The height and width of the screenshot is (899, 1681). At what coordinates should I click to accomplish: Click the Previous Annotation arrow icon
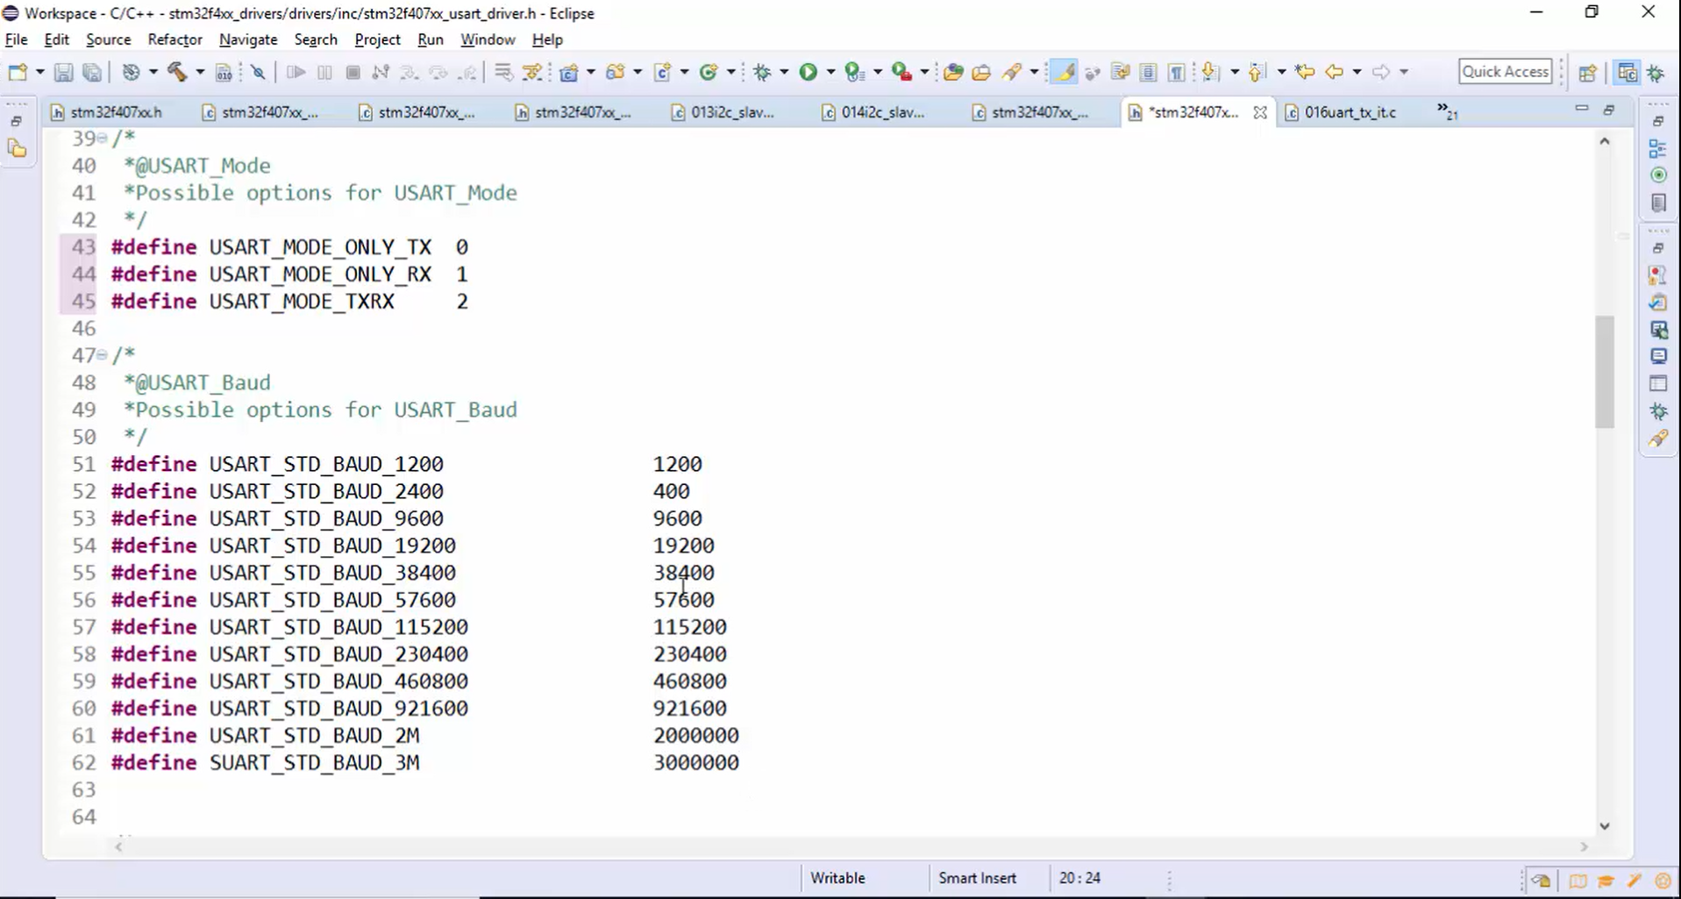[x=1257, y=72]
